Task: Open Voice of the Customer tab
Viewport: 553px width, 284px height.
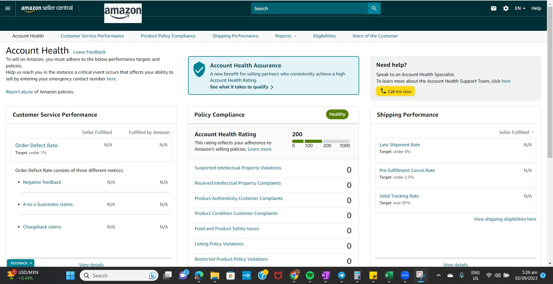Action: point(375,36)
